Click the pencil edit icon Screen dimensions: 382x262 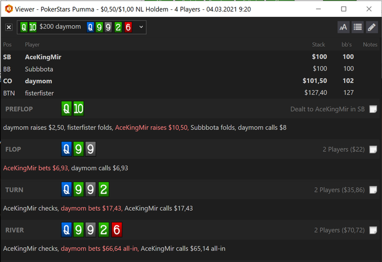tap(372, 27)
